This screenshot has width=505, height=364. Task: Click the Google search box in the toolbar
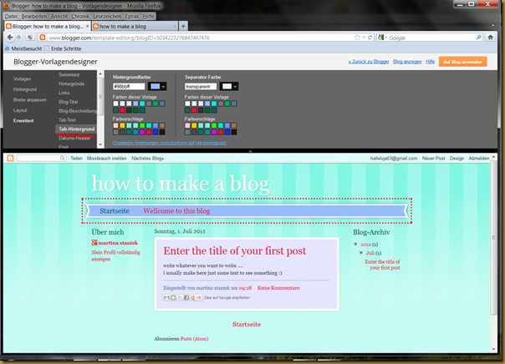(x=431, y=38)
